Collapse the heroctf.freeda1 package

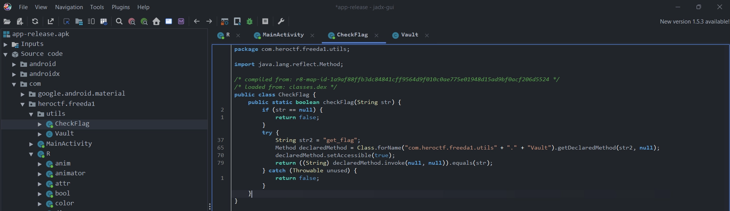pos(22,104)
